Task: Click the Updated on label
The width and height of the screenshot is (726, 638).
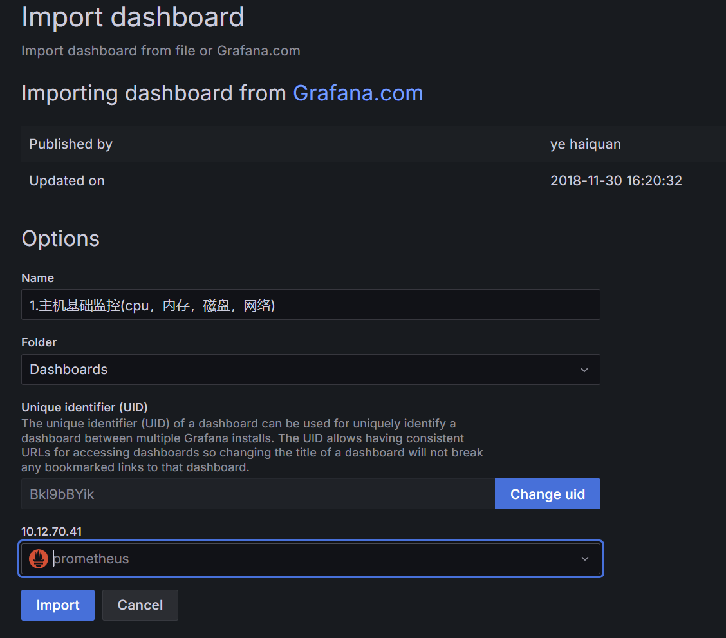Action: coord(67,180)
